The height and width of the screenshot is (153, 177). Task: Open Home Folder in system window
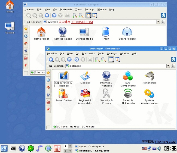click(41, 33)
